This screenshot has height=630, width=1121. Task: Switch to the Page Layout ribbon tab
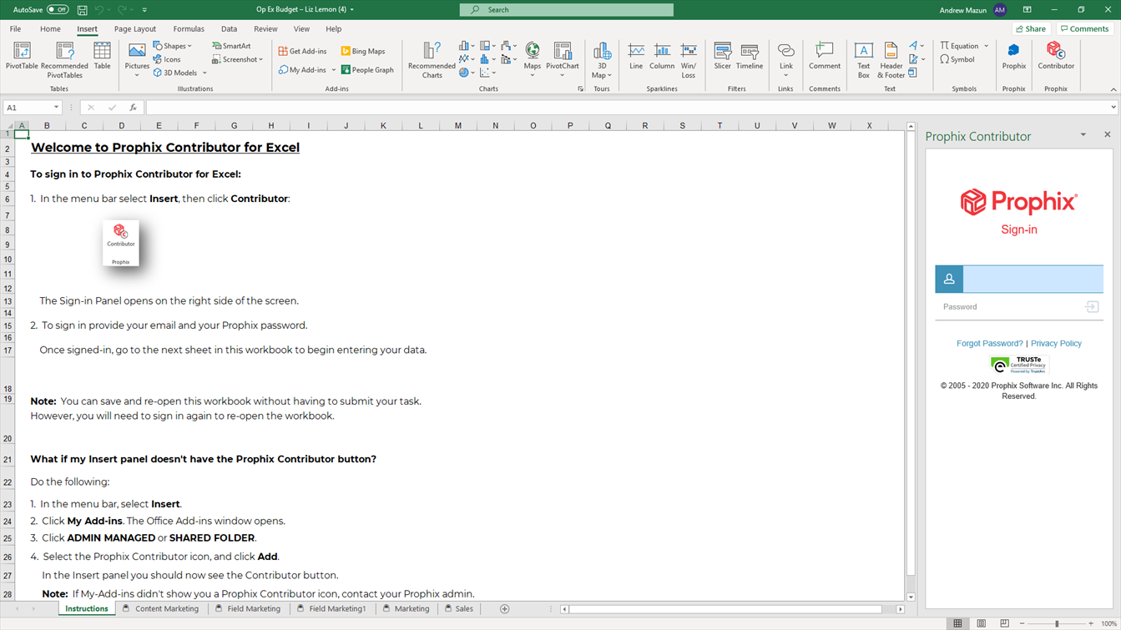[x=135, y=28]
